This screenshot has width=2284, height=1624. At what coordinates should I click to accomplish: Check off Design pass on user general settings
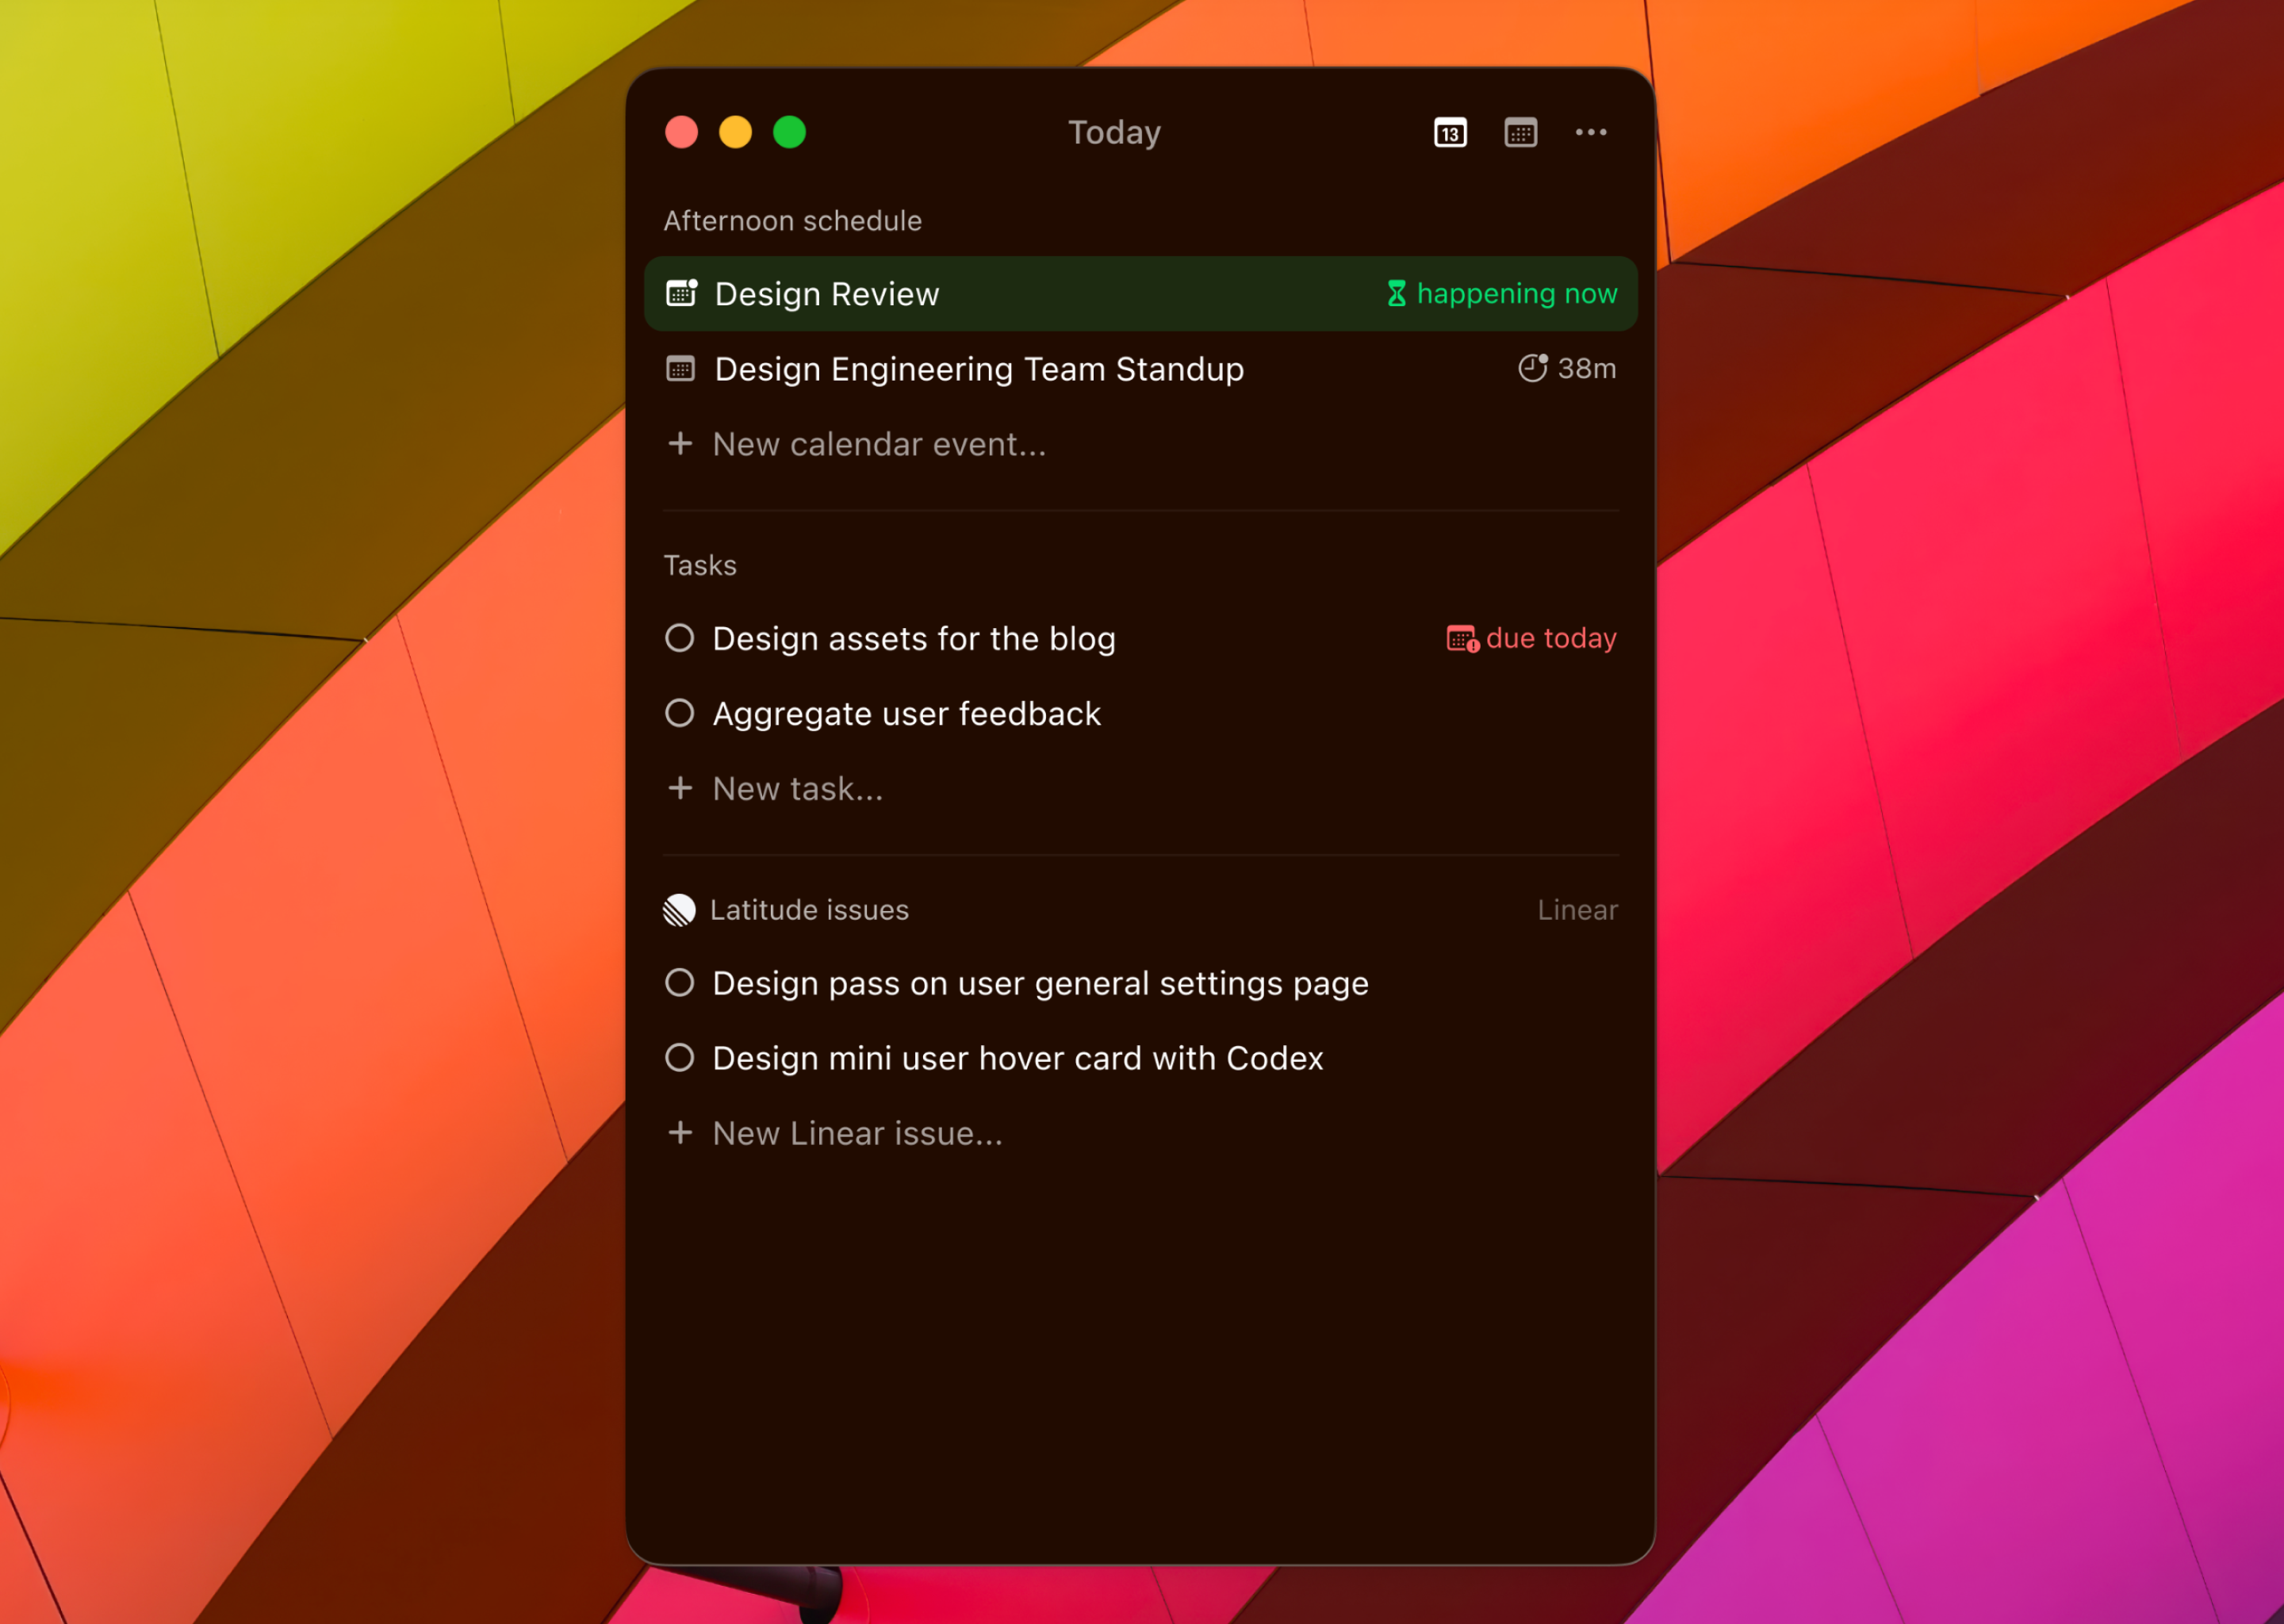pos(680,983)
